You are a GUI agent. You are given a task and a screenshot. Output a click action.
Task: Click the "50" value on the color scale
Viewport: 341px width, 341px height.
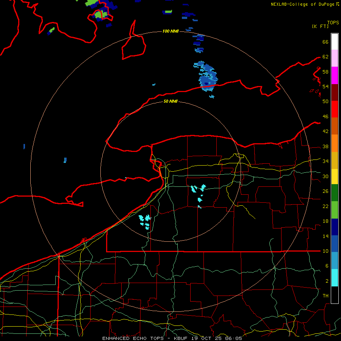pos(325,102)
